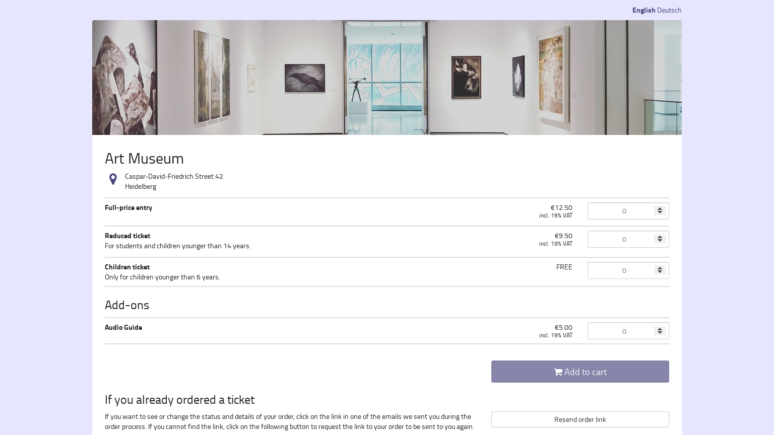Screen dimensions: 774x435
Task: Decrease Reduced ticket quantity with down arrow
Action: tap(660, 241)
